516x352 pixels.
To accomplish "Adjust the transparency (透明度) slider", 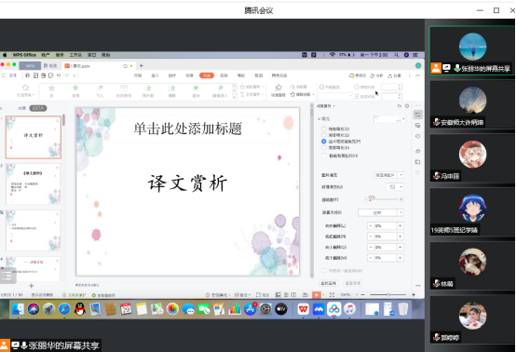I will (x=384, y=199).
